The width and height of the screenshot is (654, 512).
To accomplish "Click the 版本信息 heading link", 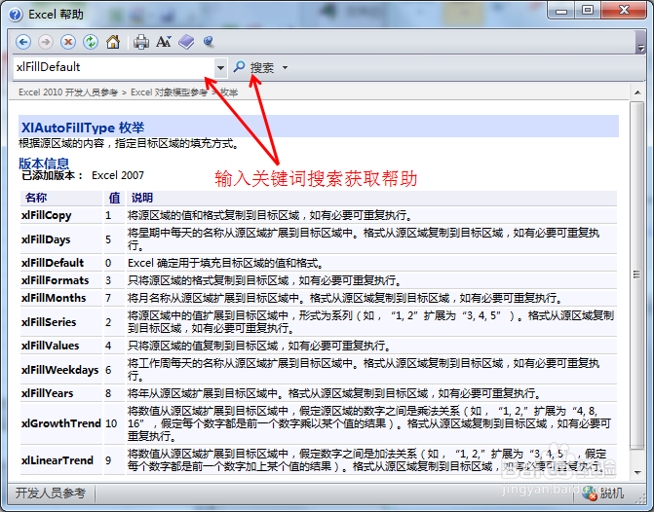I will (x=44, y=163).
